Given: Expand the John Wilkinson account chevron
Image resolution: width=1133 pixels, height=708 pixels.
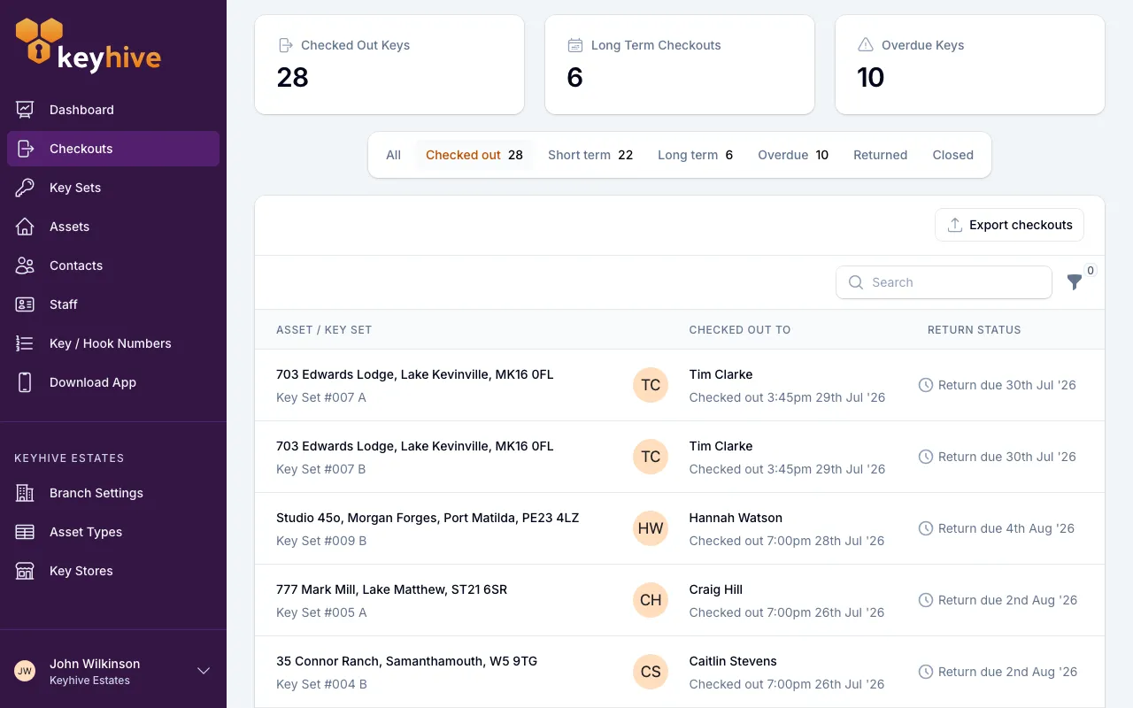Looking at the screenshot, I should point(204,671).
